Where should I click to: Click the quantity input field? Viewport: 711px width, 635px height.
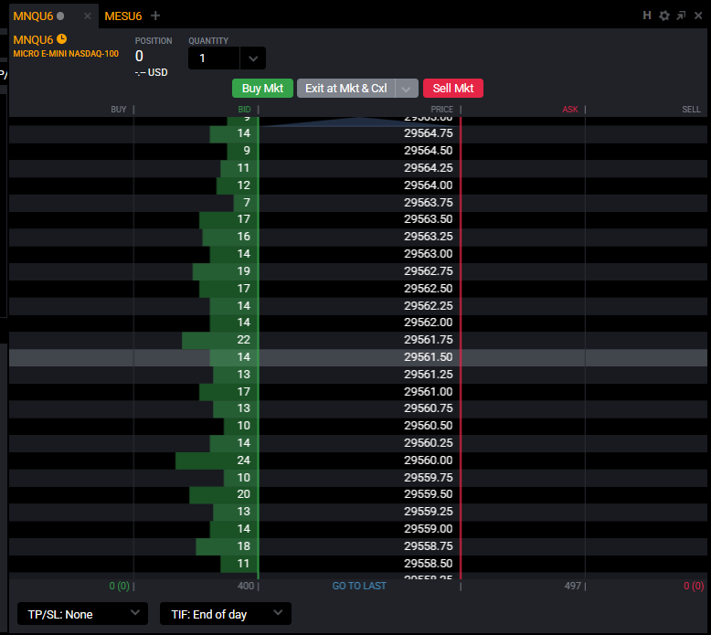pos(214,58)
